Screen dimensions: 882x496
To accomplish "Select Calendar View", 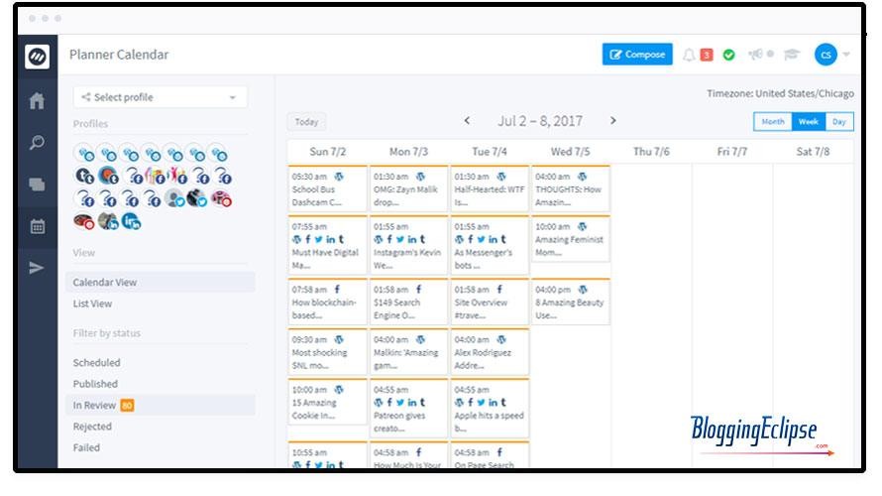I will tap(161, 282).
